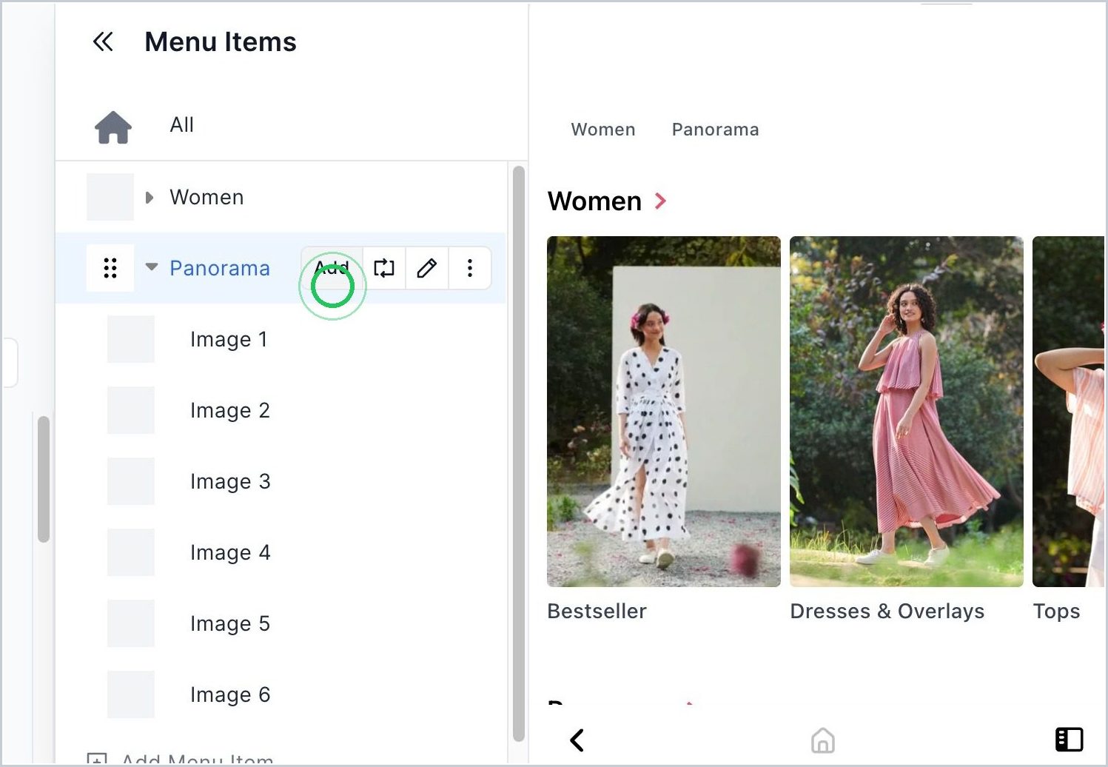The width and height of the screenshot is (1108, 767).
Task: Click the thumbnail placeholder next to Image 1
Action: point(131,339)
